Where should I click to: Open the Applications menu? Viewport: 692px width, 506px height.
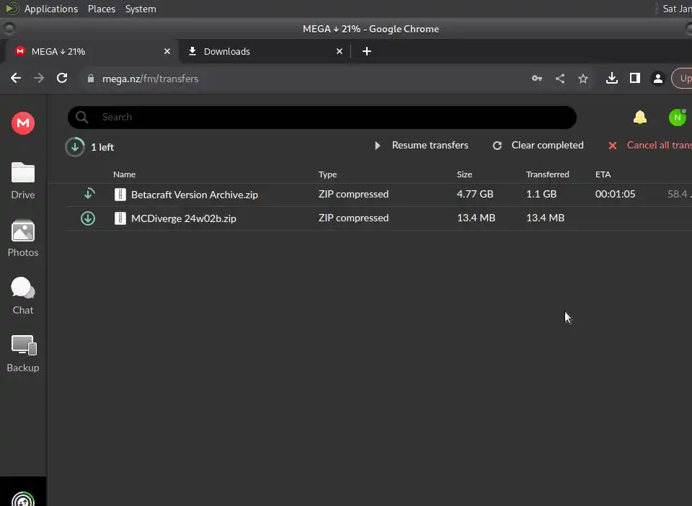(50, 9)
